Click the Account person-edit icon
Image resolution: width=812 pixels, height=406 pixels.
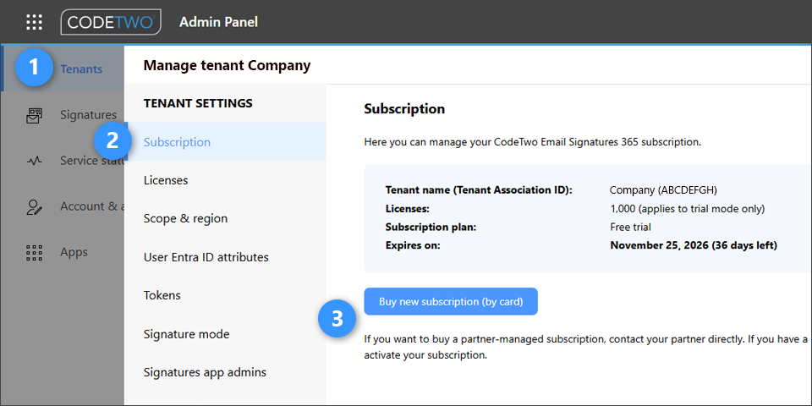34,206
